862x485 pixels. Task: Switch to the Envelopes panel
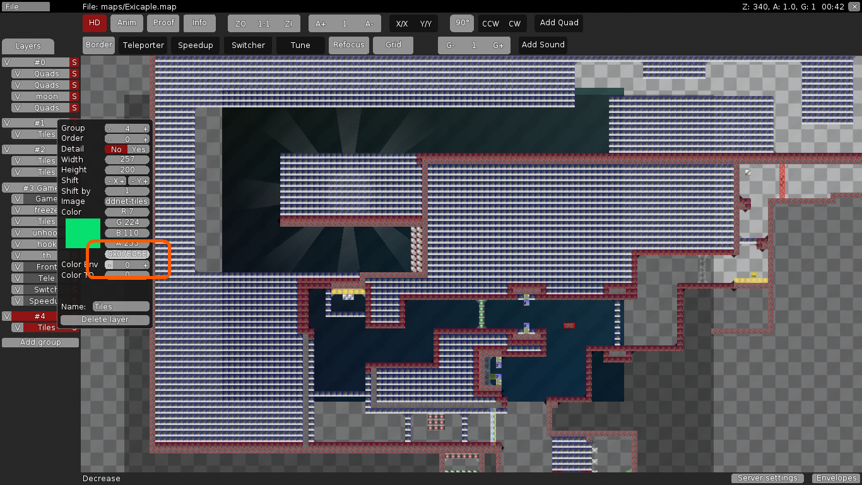[x=835, y=478]
